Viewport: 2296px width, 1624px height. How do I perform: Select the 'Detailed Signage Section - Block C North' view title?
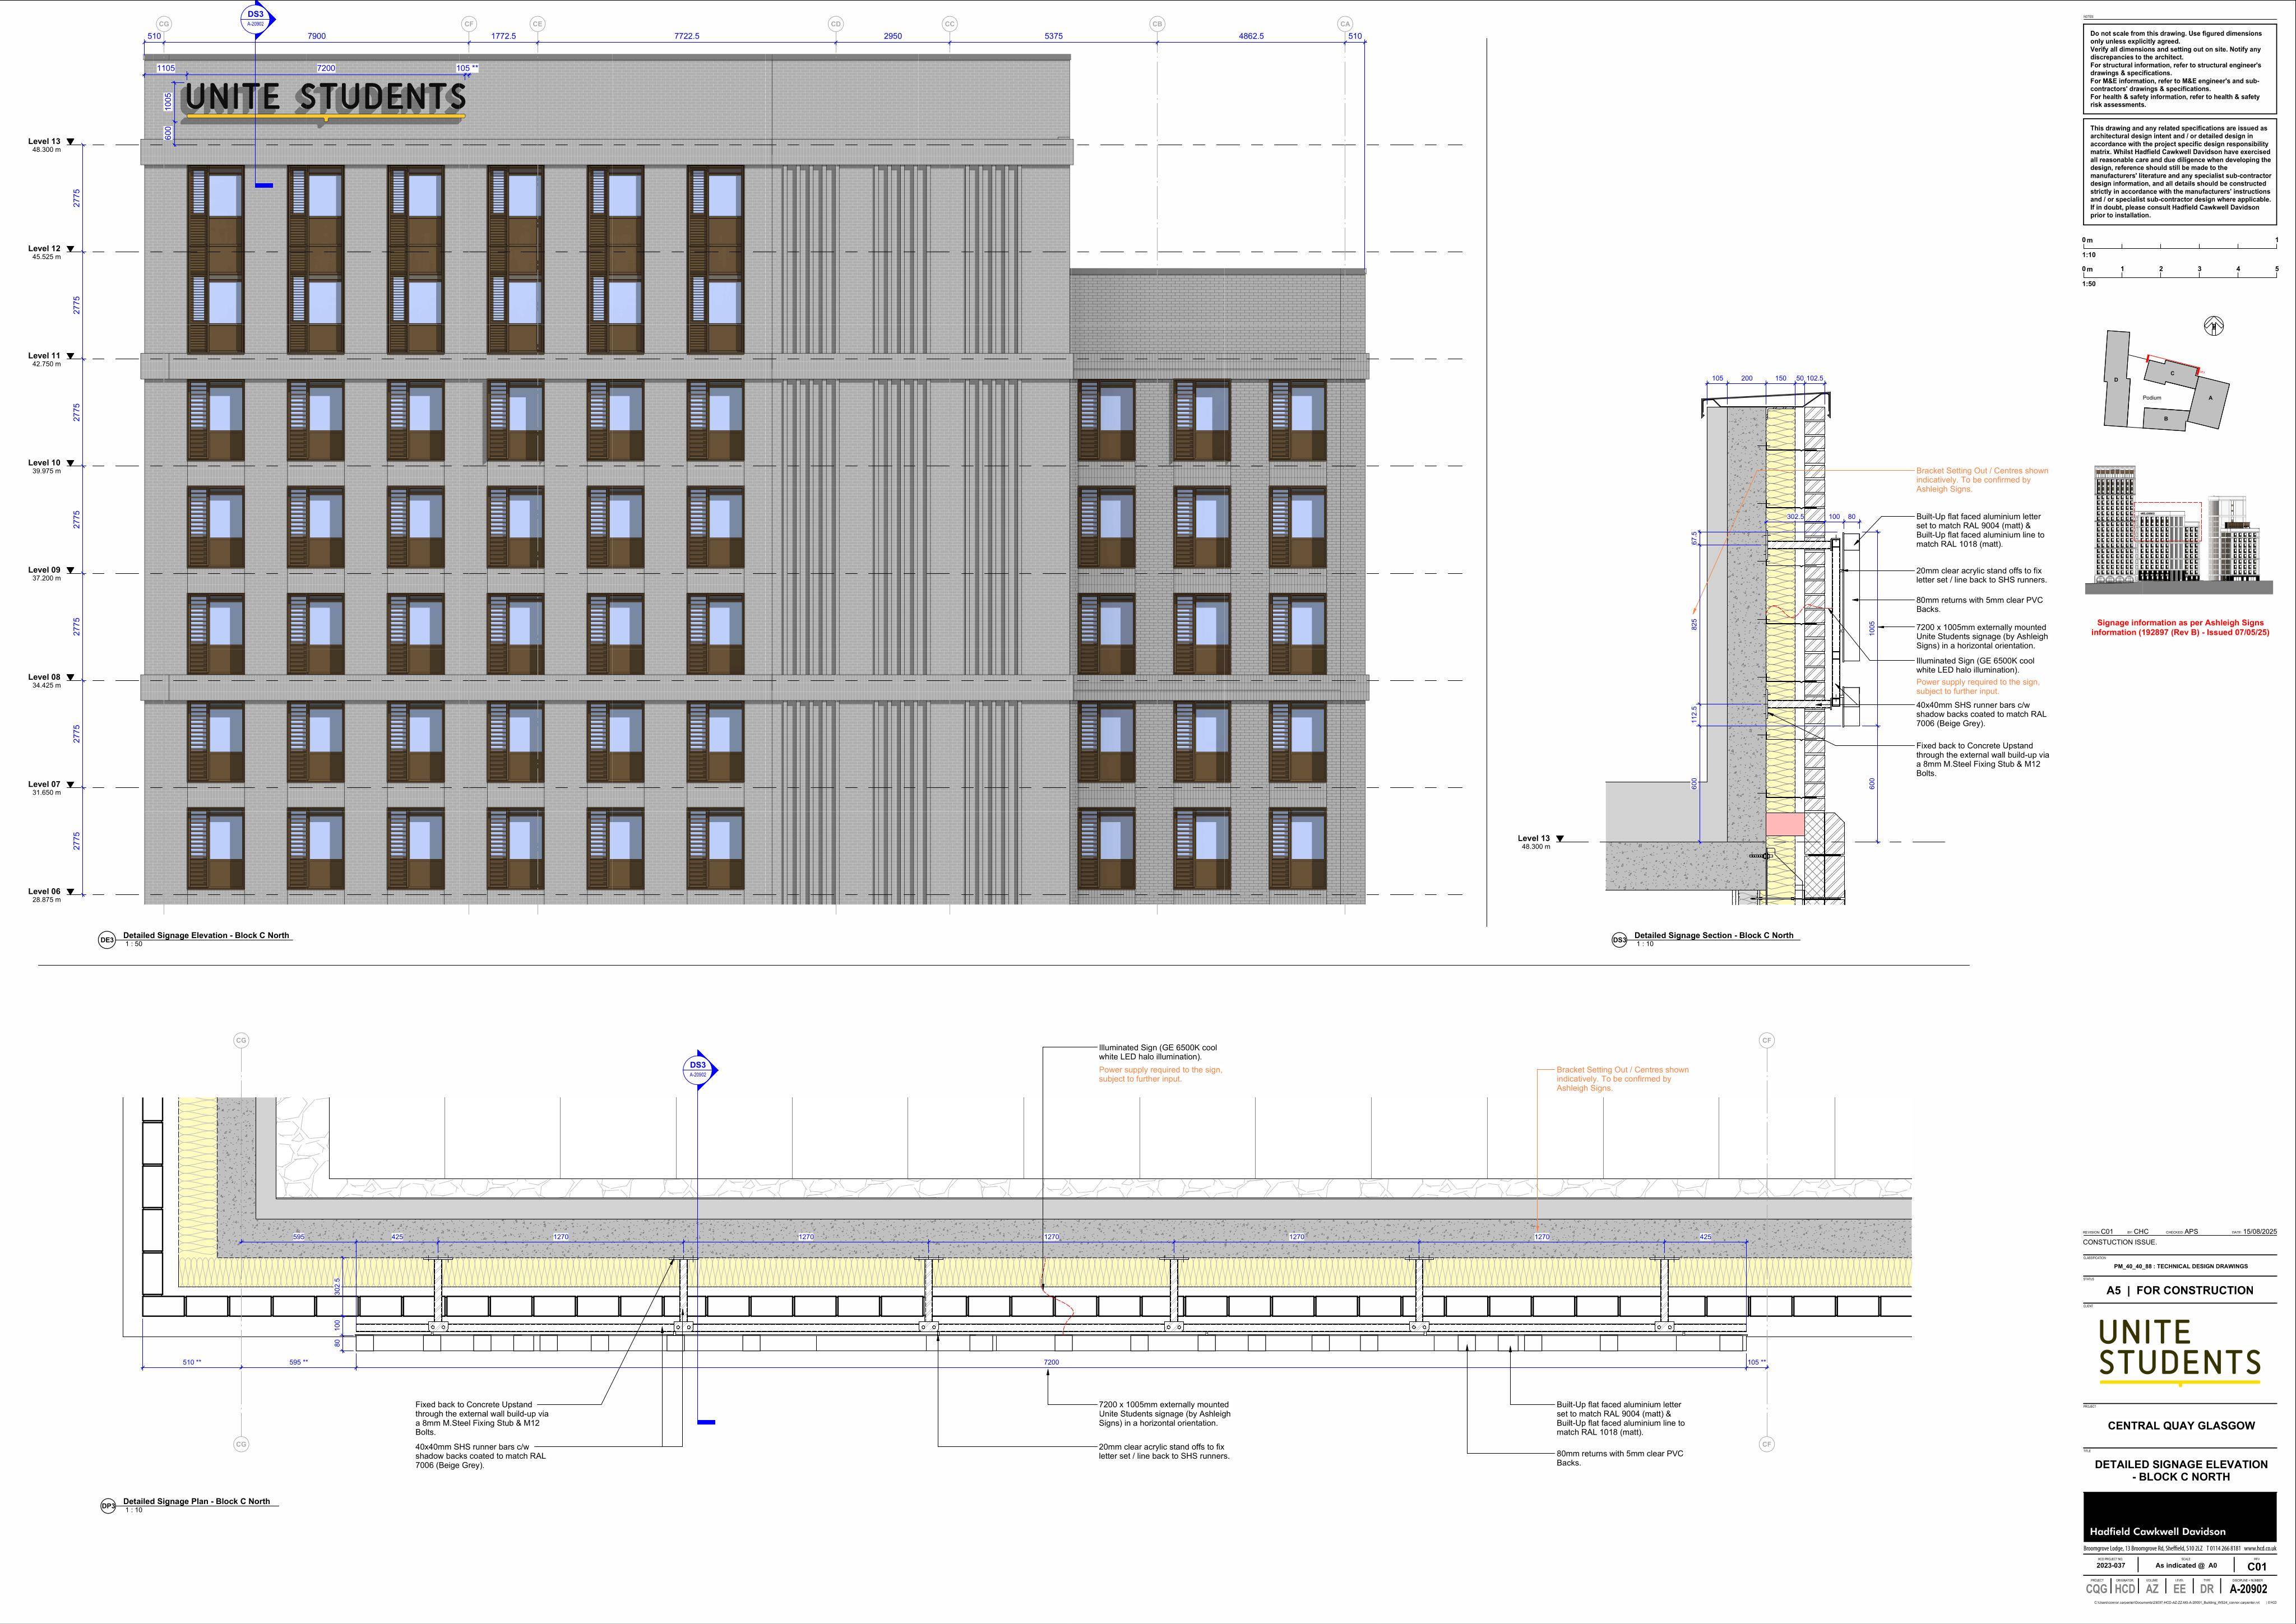tap(1714, 935)
